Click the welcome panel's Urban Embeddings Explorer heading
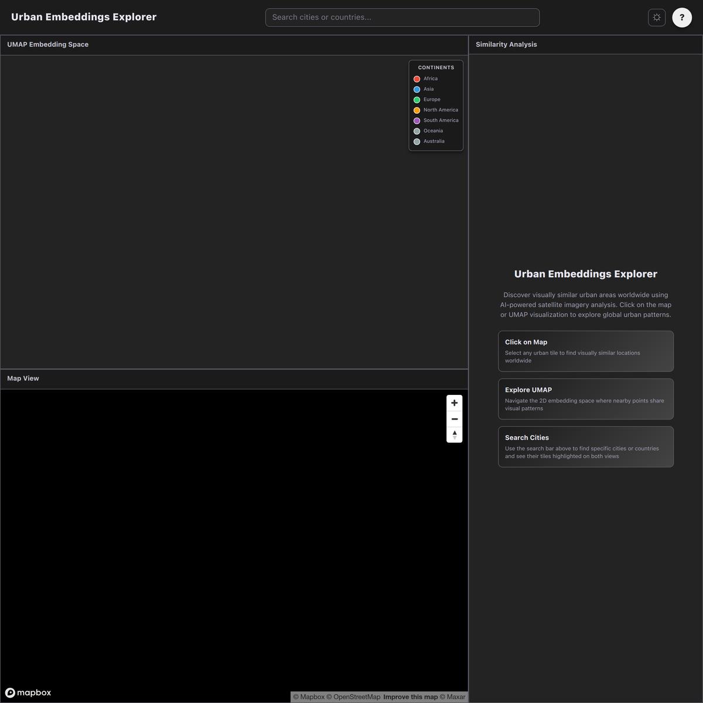 [x=586, y=274]
